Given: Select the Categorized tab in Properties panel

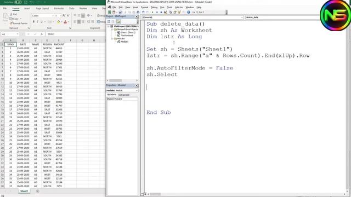Looking at the screenshot, I should [x=124, y=95].
